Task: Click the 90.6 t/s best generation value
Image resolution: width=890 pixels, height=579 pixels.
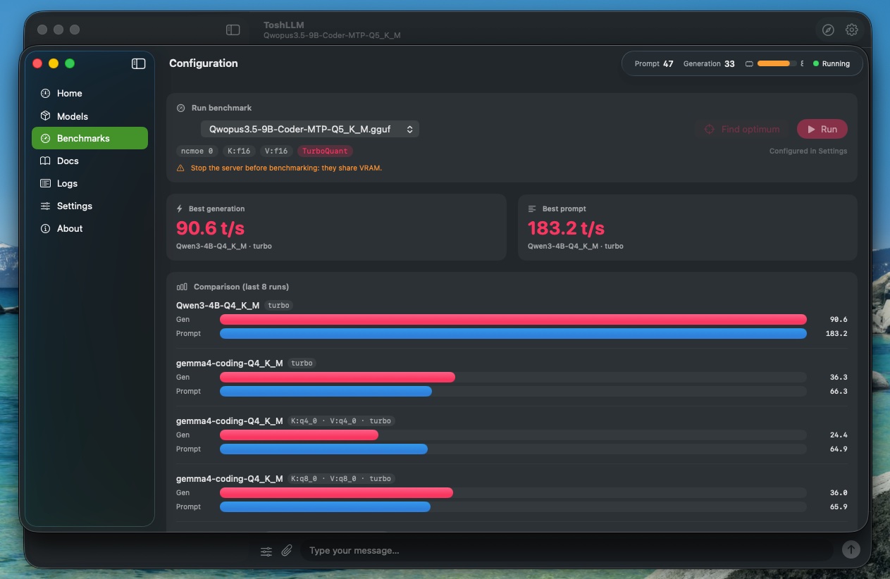Action: click(210, 228)
